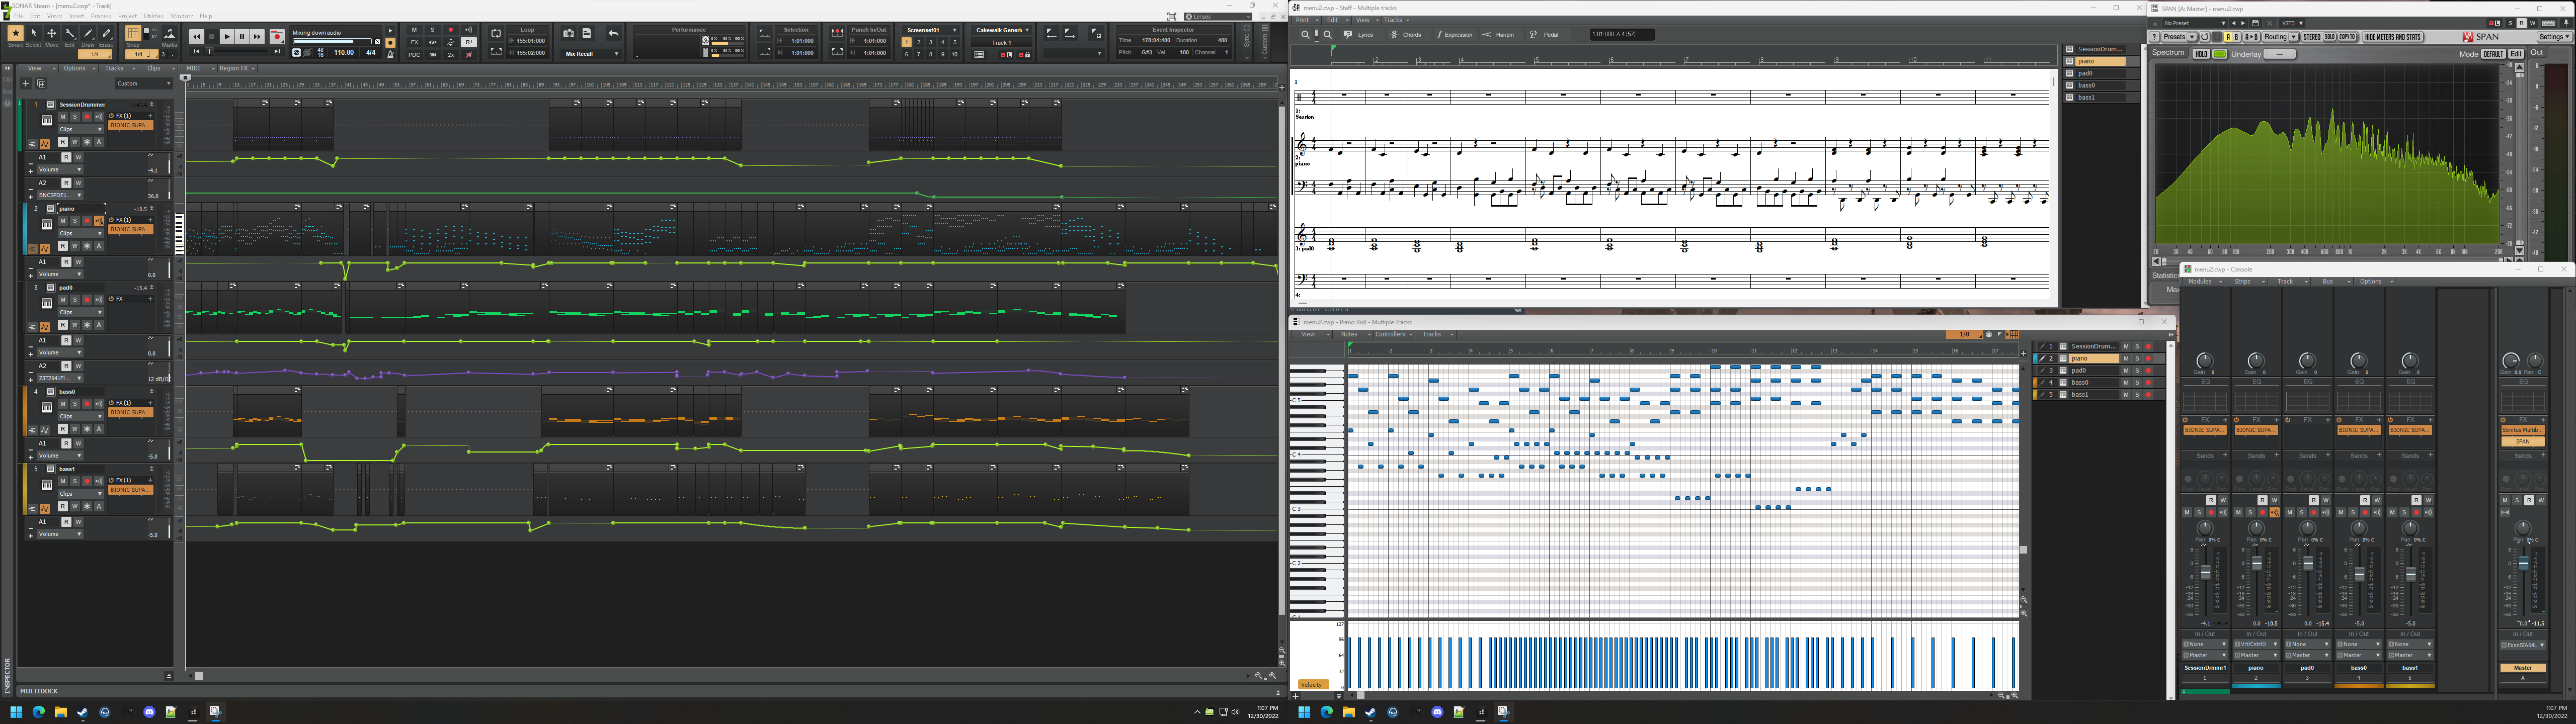2576x724 pixels.
Task: Toggle the PDC override button
Action: coord(415,54)
